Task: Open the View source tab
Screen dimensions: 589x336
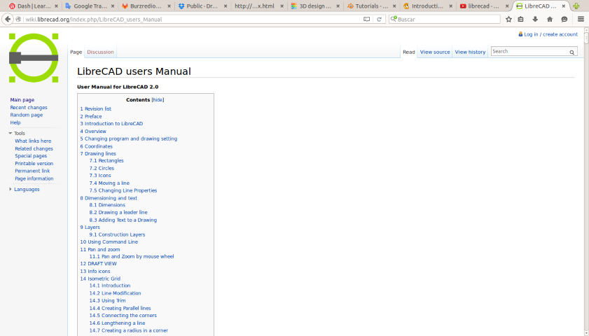Action: pos(435,52)
